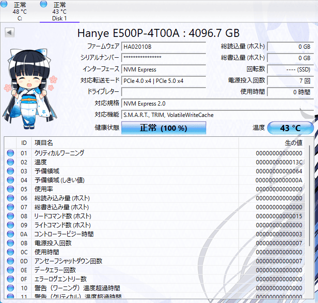The width and height of the screenshot is (318, 303).
Task: Switch to the C: drive tab
Action: 20,11
